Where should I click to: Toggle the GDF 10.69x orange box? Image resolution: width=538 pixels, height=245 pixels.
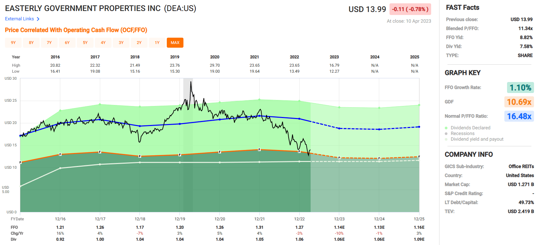(519, 102)
